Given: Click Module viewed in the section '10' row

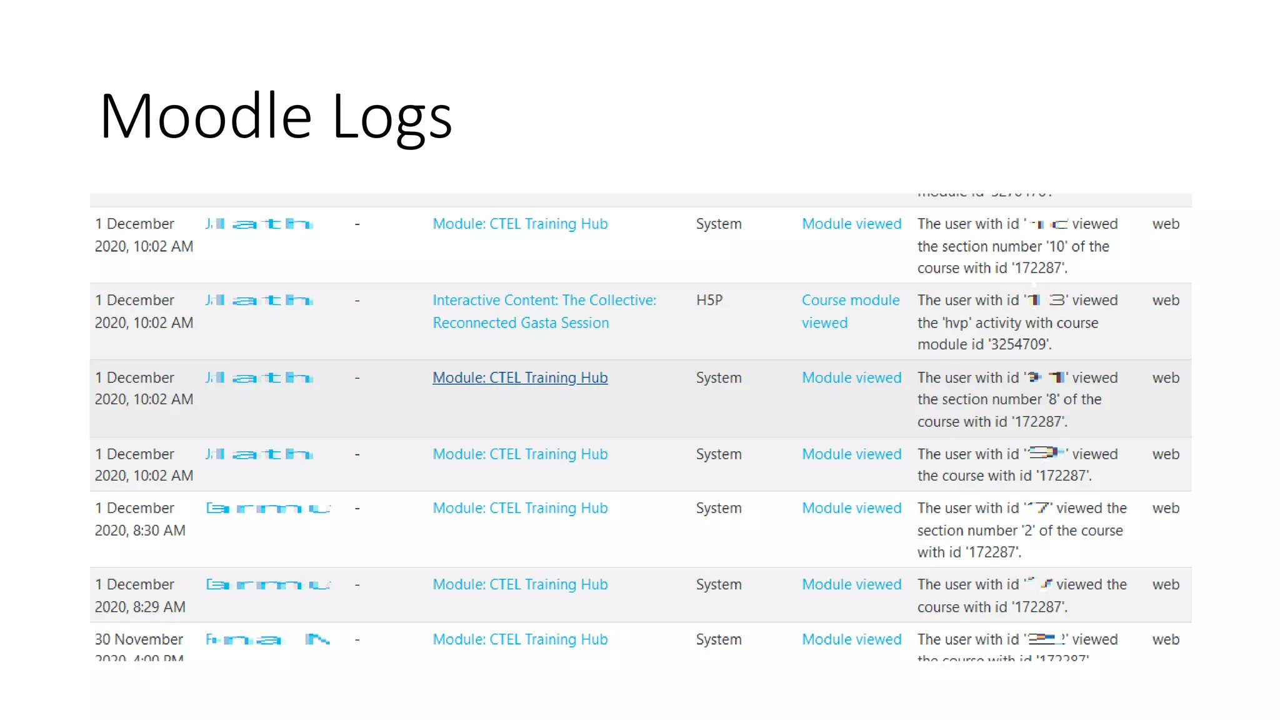Looking at the screenshot, I should click(852, 224).
